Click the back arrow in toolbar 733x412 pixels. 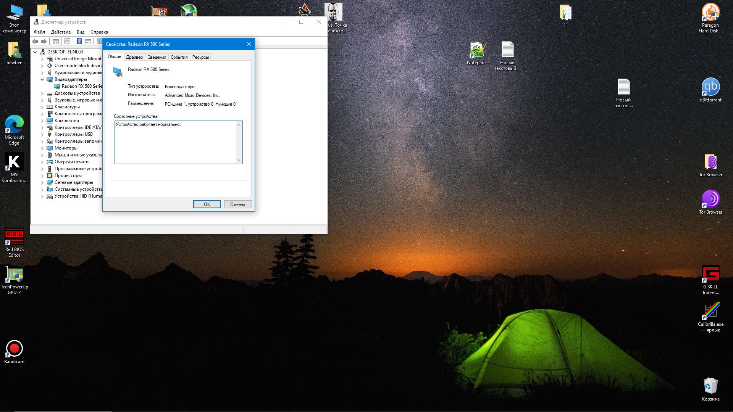(35, 41)
